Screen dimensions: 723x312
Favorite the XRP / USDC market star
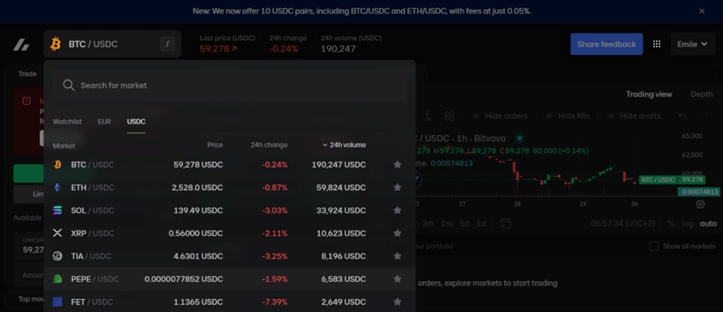tap(397, 233)
